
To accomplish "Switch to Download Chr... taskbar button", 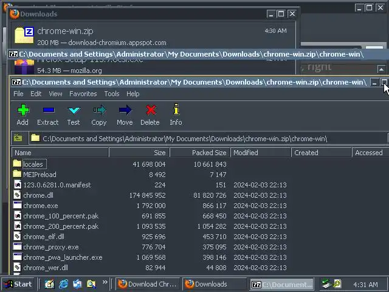I will pos(148,284).
